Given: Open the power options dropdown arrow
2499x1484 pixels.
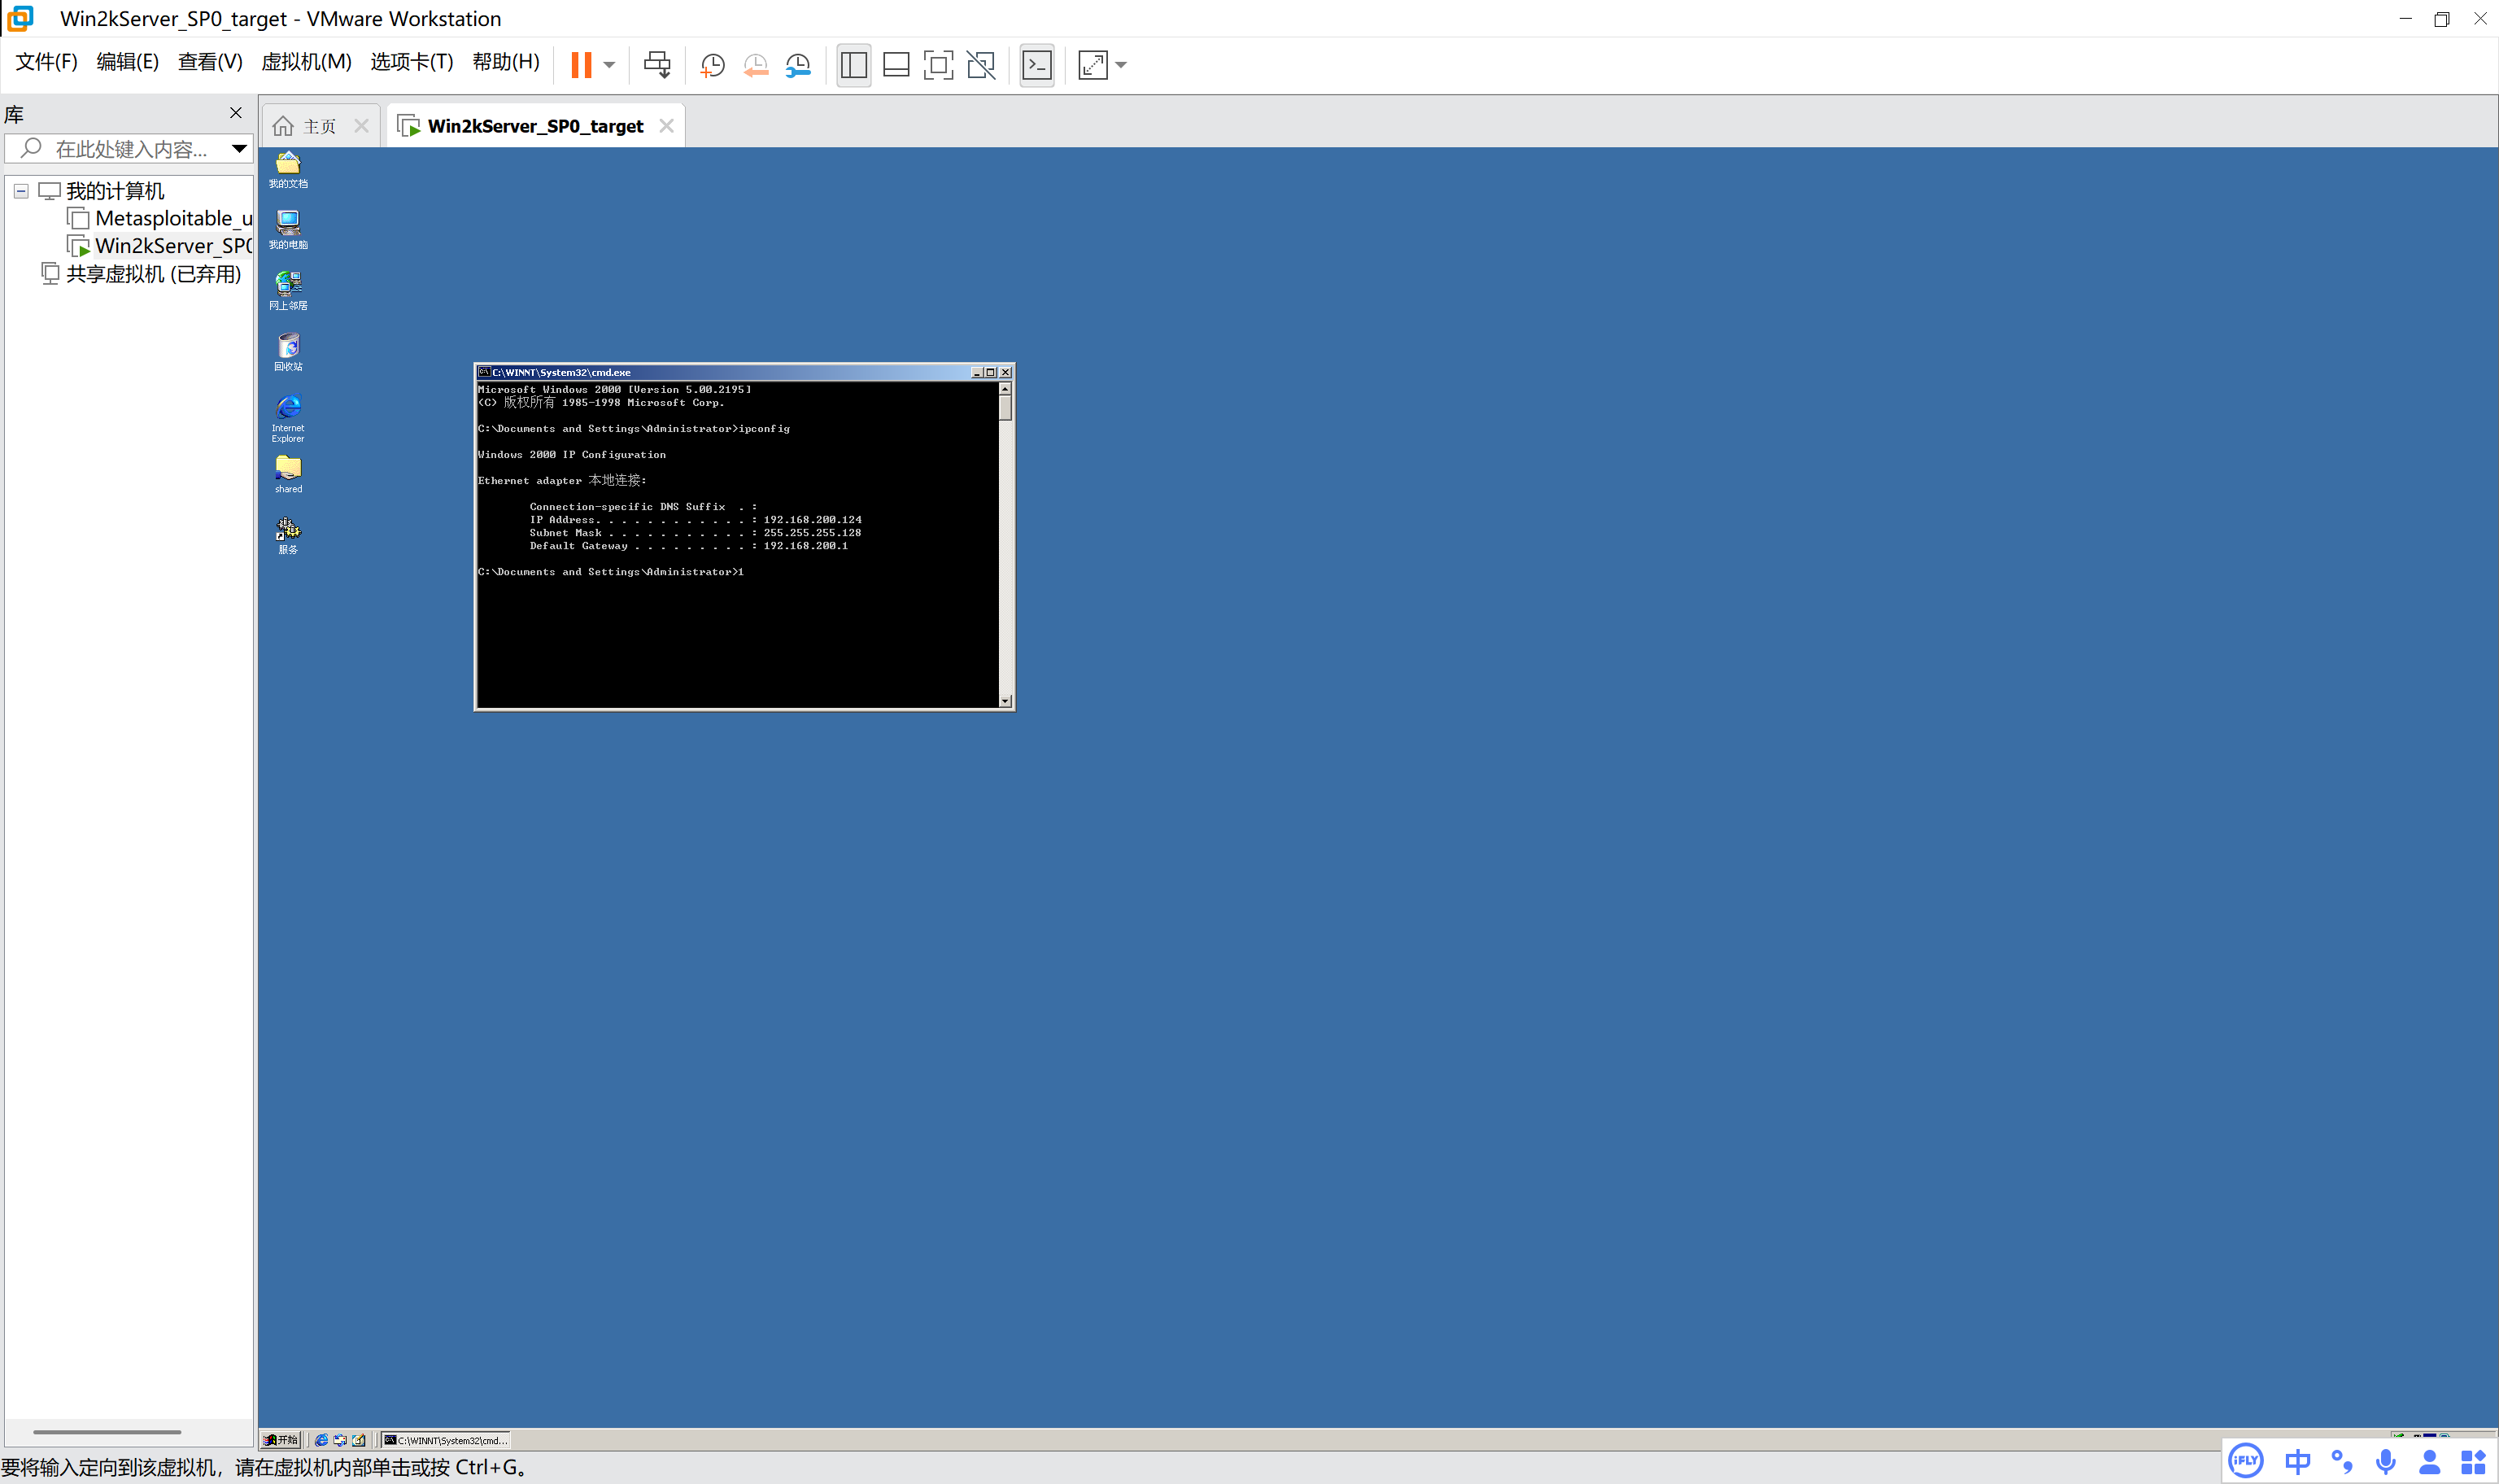Looking at the screenshot, I should pyautogui.click(x=608, y=65).
